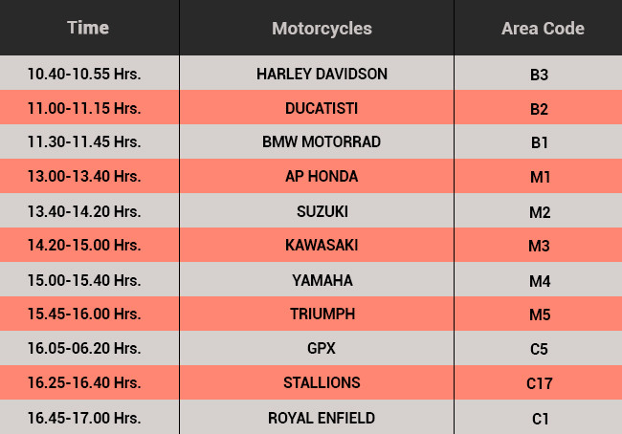Click the Area Code column header
This screenshot has height=434, width=622.
coord(543,29)
